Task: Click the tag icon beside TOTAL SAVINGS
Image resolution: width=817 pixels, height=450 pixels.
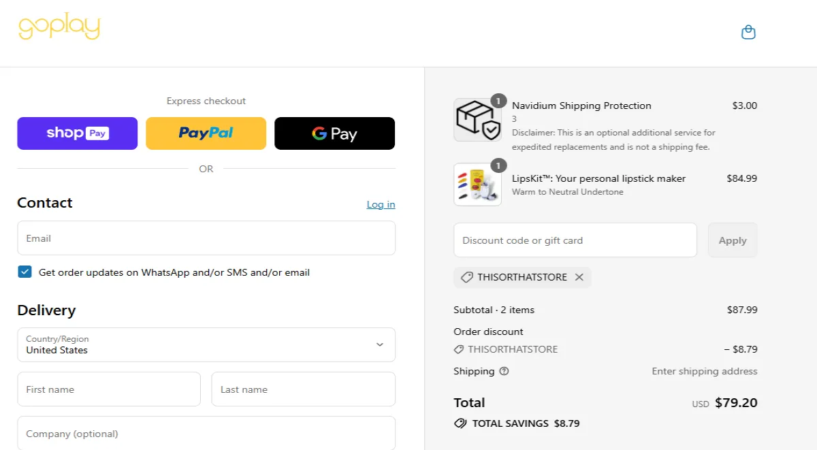Action: click(460, 423)
